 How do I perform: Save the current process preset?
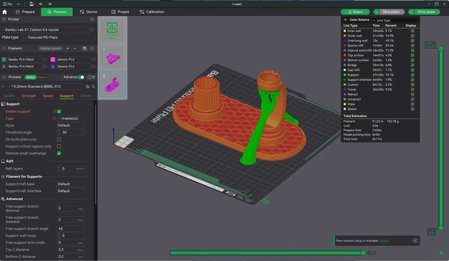[x=88, y=87]
